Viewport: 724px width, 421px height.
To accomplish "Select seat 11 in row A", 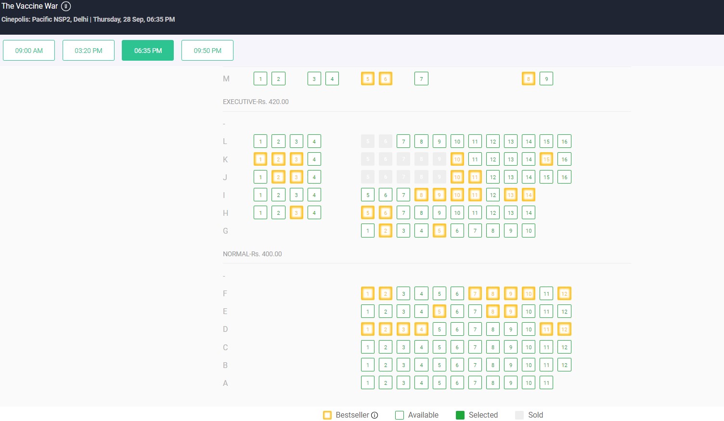I will point(546,383).
